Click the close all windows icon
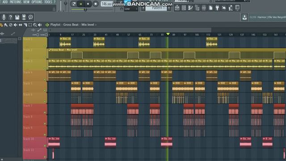The height and width of the screenshot is (161, 286). pyautogui.click(x=237, y=8)
